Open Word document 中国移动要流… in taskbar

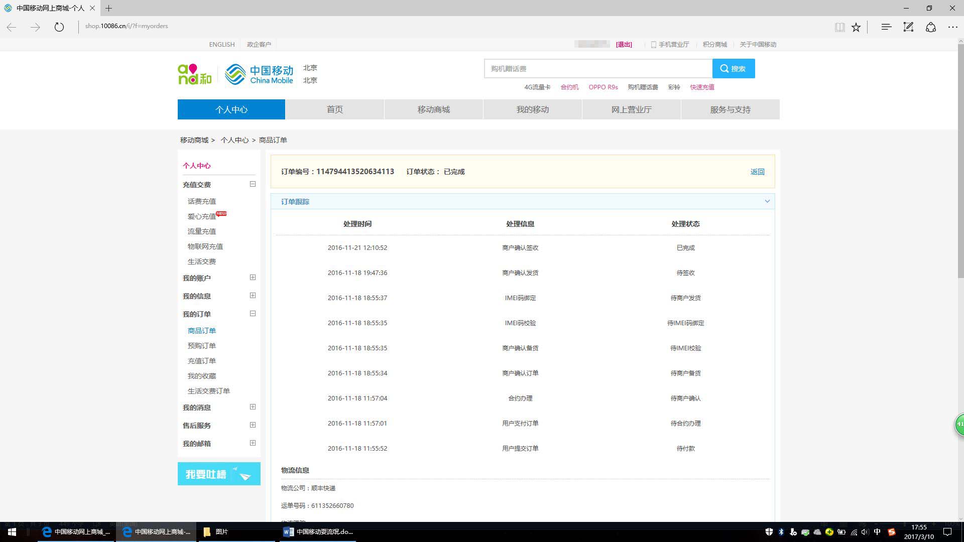pyautogui.click(x=318, y=532)
